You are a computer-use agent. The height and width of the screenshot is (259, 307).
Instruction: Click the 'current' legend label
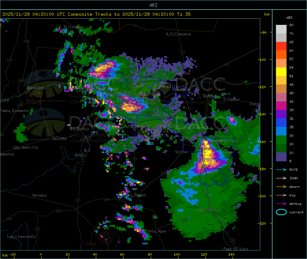(296, 212)
